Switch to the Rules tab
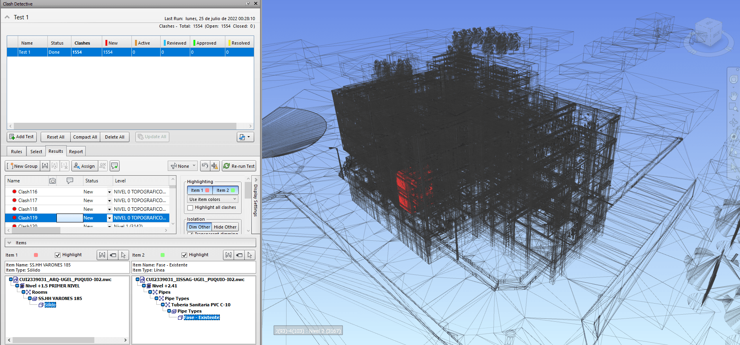740x345 pixels. point(17,152)
